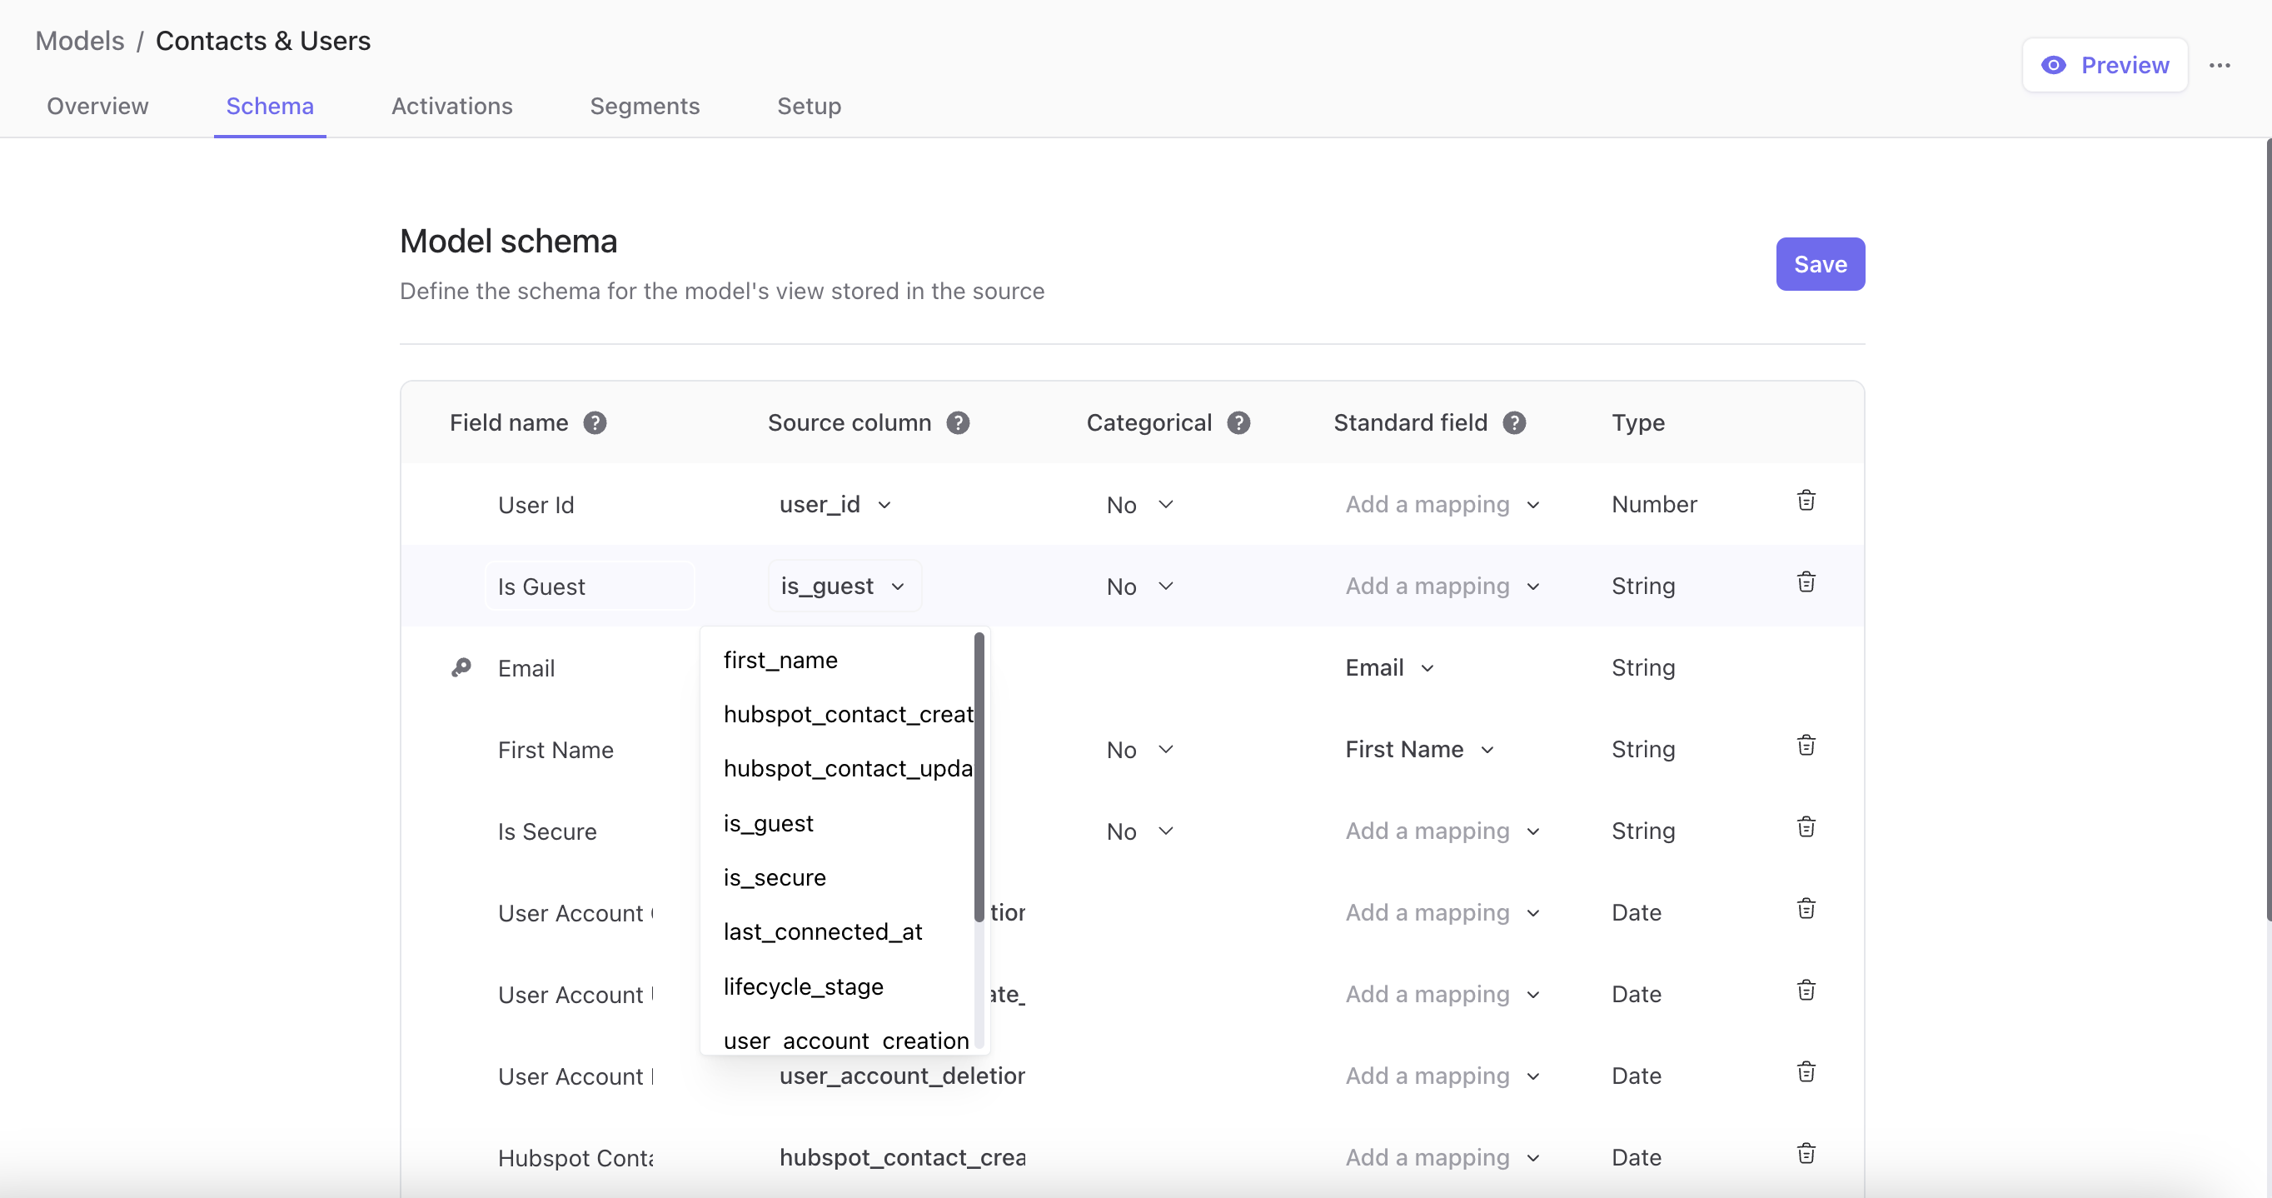Select hubspot_contact_upda option in the list
Image resolution: width=2272 pixels, height=1198 pixels.
838,768
